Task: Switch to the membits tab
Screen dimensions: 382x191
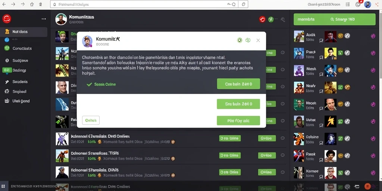Action: pos(306,19)
